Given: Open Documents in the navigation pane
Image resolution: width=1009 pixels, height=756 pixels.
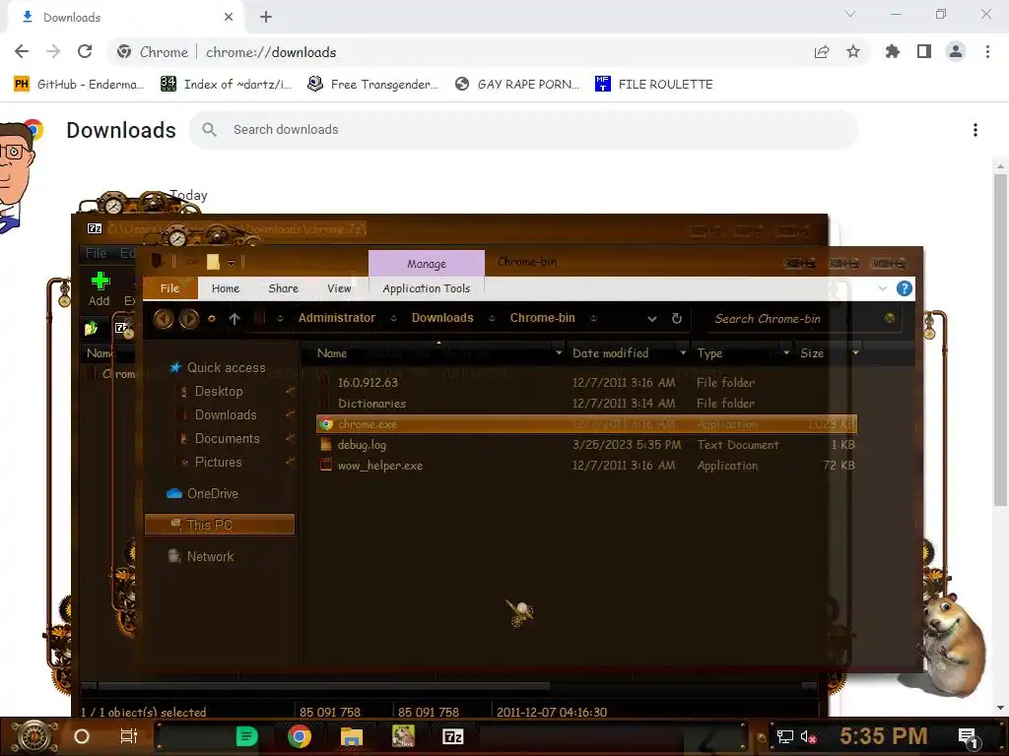Looking at the screenshot, I should click(x=228, y=438).
